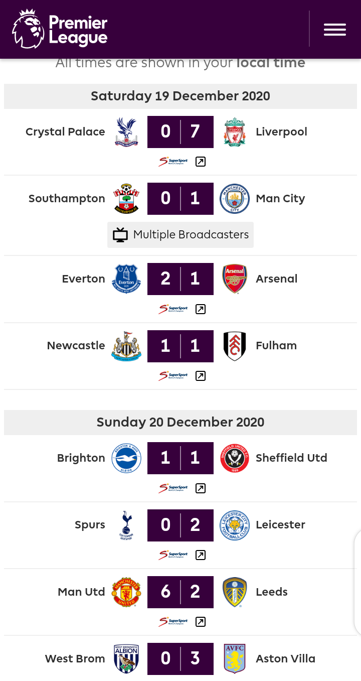The height and width of the screenshot is (681, 361).
Task: Open external link icon under Crystal Palace match
Action: pos(201,162)
